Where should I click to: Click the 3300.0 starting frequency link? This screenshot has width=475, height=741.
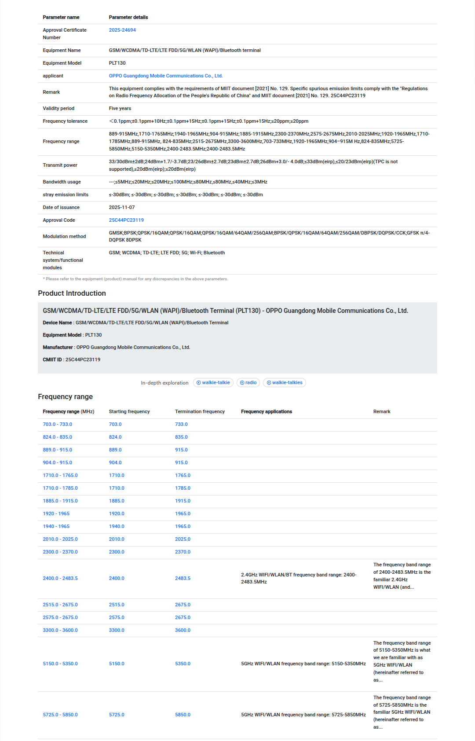[117, 631]
